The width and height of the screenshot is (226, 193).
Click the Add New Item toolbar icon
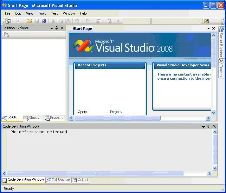pyautogui.click(x=19, y=21)
